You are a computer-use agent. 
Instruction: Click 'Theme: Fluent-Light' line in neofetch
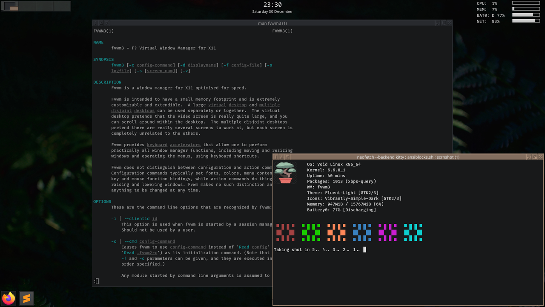343,193
